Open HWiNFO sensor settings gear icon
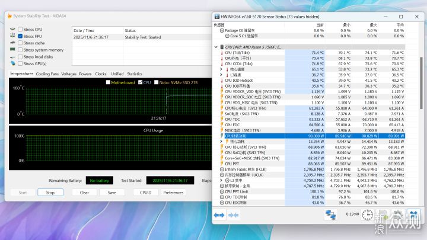 tap(398, 215)
